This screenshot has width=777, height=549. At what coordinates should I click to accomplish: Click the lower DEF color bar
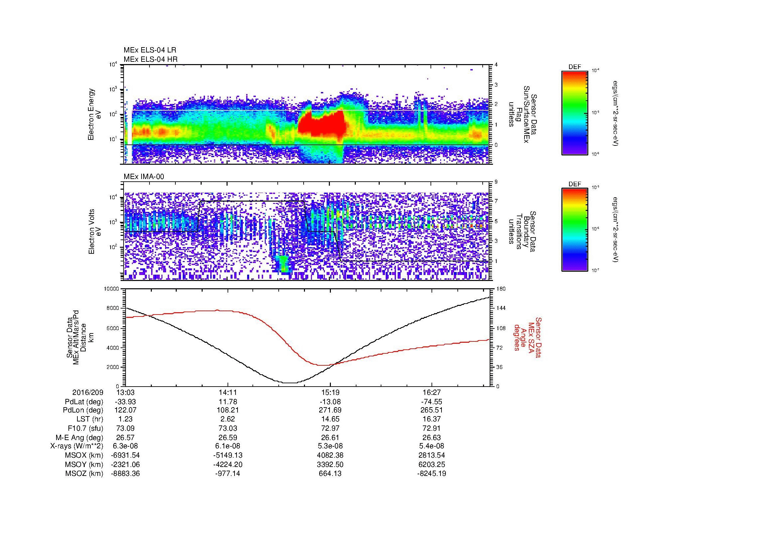point(574,230)
